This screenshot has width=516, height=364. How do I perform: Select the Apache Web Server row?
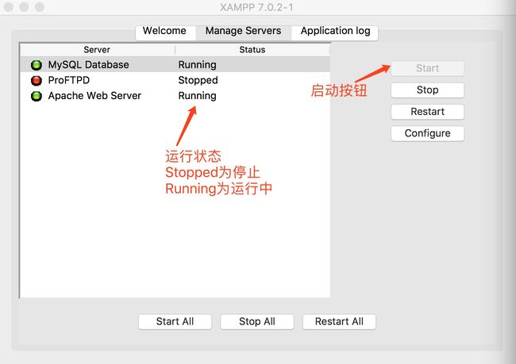(x=175, y=95)
